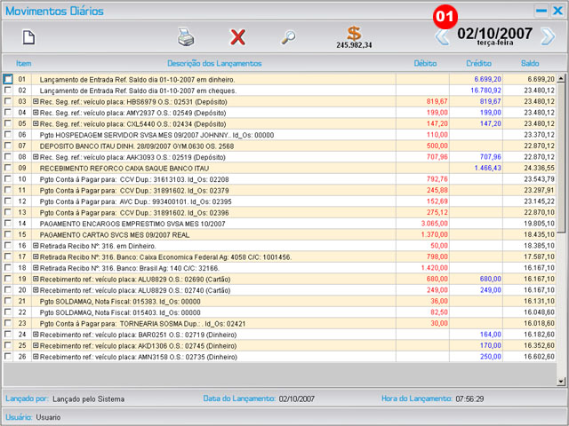Go to previous day with left arrow

(x=441, y=36)
